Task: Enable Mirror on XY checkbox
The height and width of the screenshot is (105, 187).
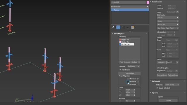Action: [x=128, y=79]
